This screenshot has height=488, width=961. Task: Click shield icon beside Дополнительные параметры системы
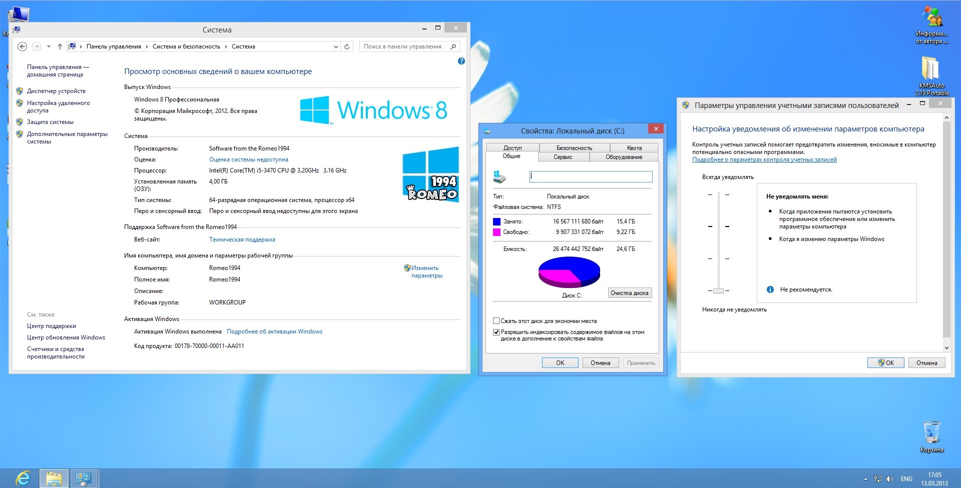(x=20, y=134)
